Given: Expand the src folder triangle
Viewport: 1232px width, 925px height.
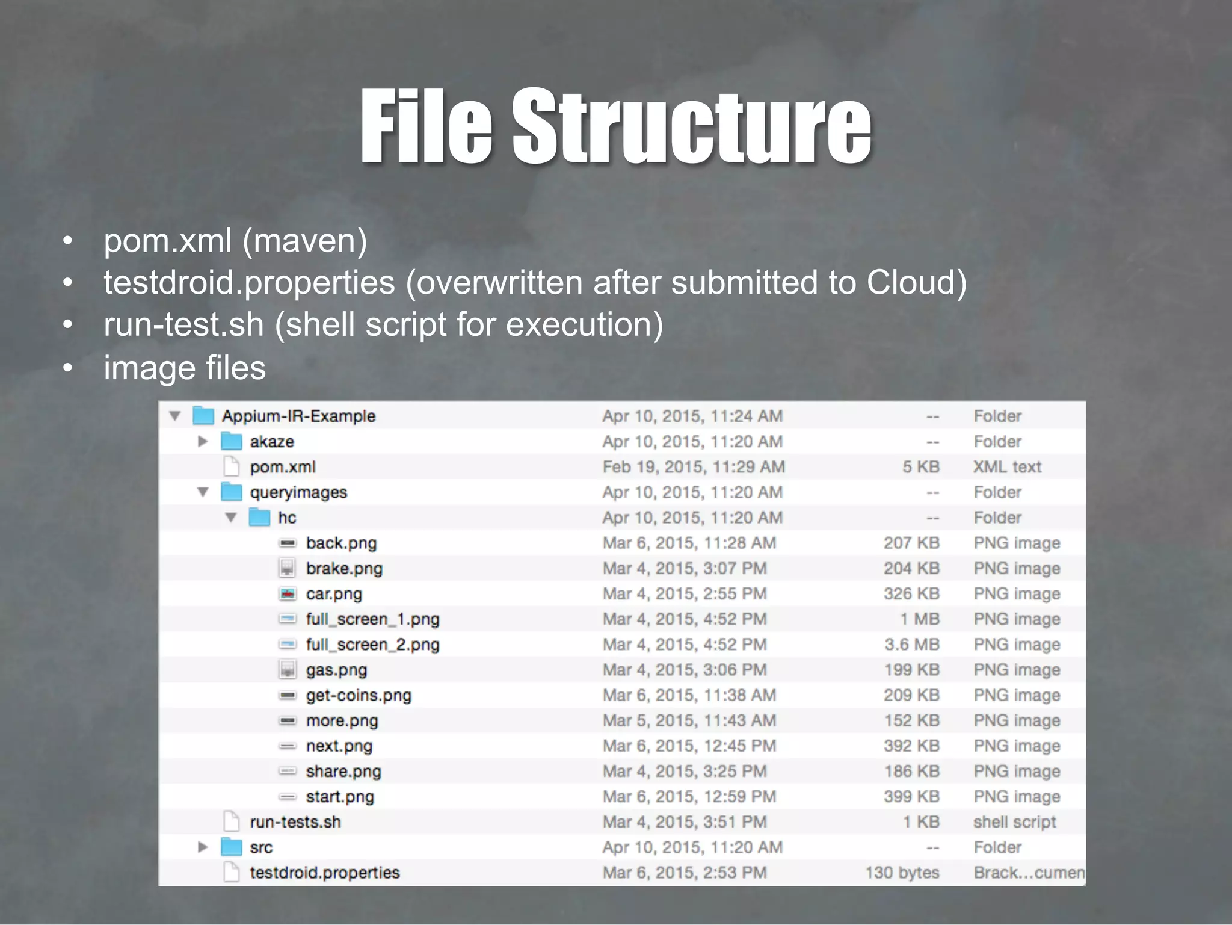Looking at the screenshot, I should (203, 847).
